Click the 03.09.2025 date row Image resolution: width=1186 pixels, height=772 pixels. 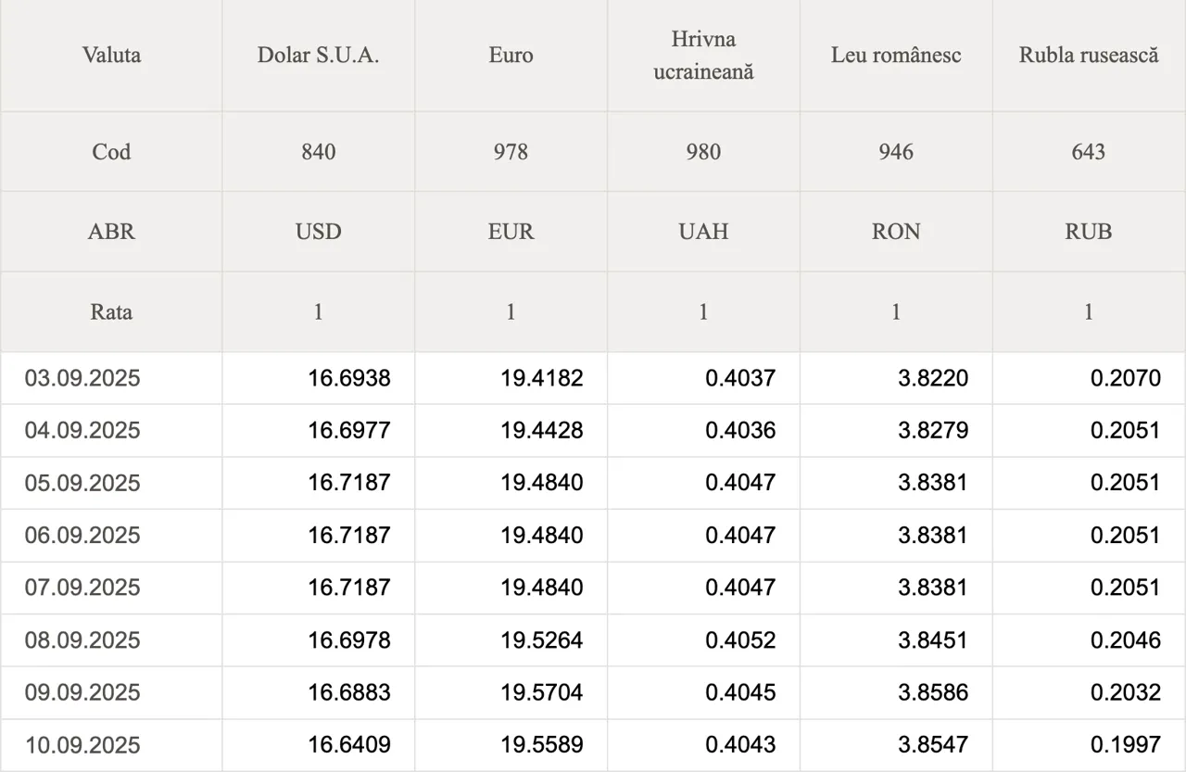click(x=593, y=378)
